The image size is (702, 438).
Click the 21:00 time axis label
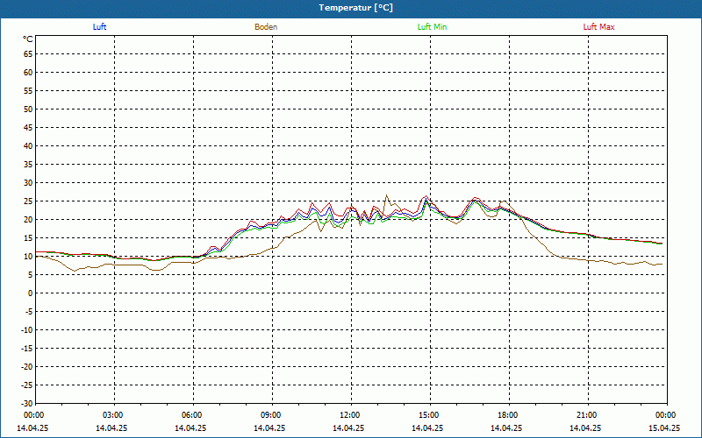click(x=586, y=415)
